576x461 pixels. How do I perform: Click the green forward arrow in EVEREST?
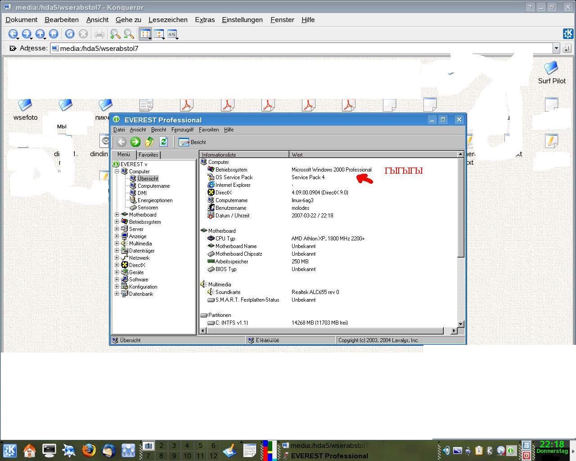click(x=135, y=142)
